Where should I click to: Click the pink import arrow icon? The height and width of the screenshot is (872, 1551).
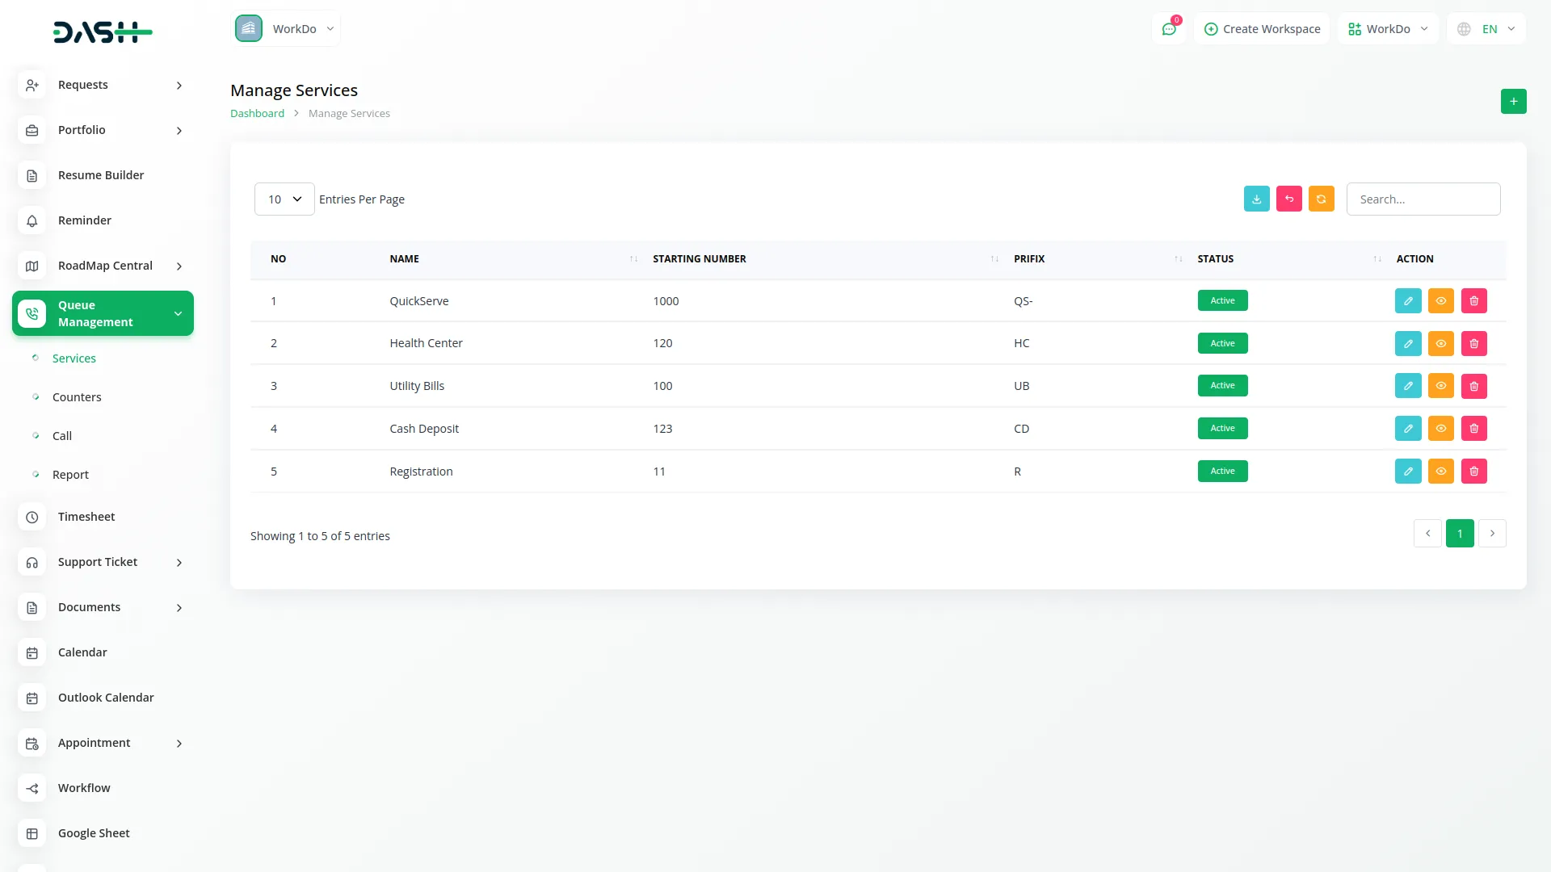click(x=1288, y=199)
